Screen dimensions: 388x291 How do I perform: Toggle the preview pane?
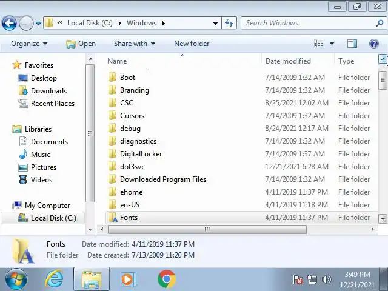[352, 44]
